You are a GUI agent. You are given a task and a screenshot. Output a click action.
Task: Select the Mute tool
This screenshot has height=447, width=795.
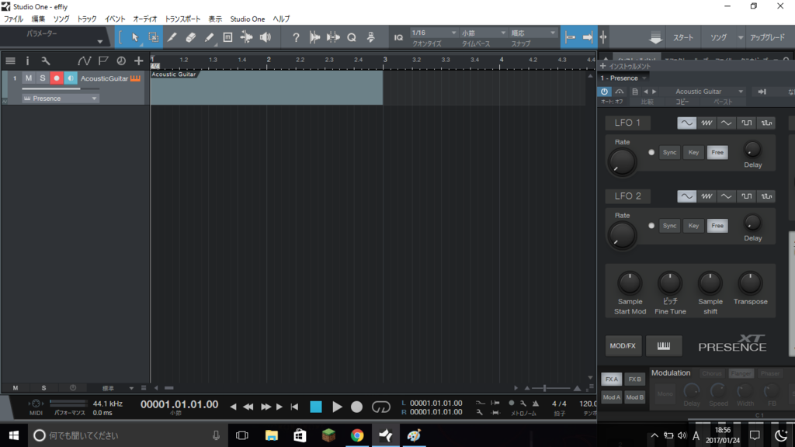click(x=227, y=37)
